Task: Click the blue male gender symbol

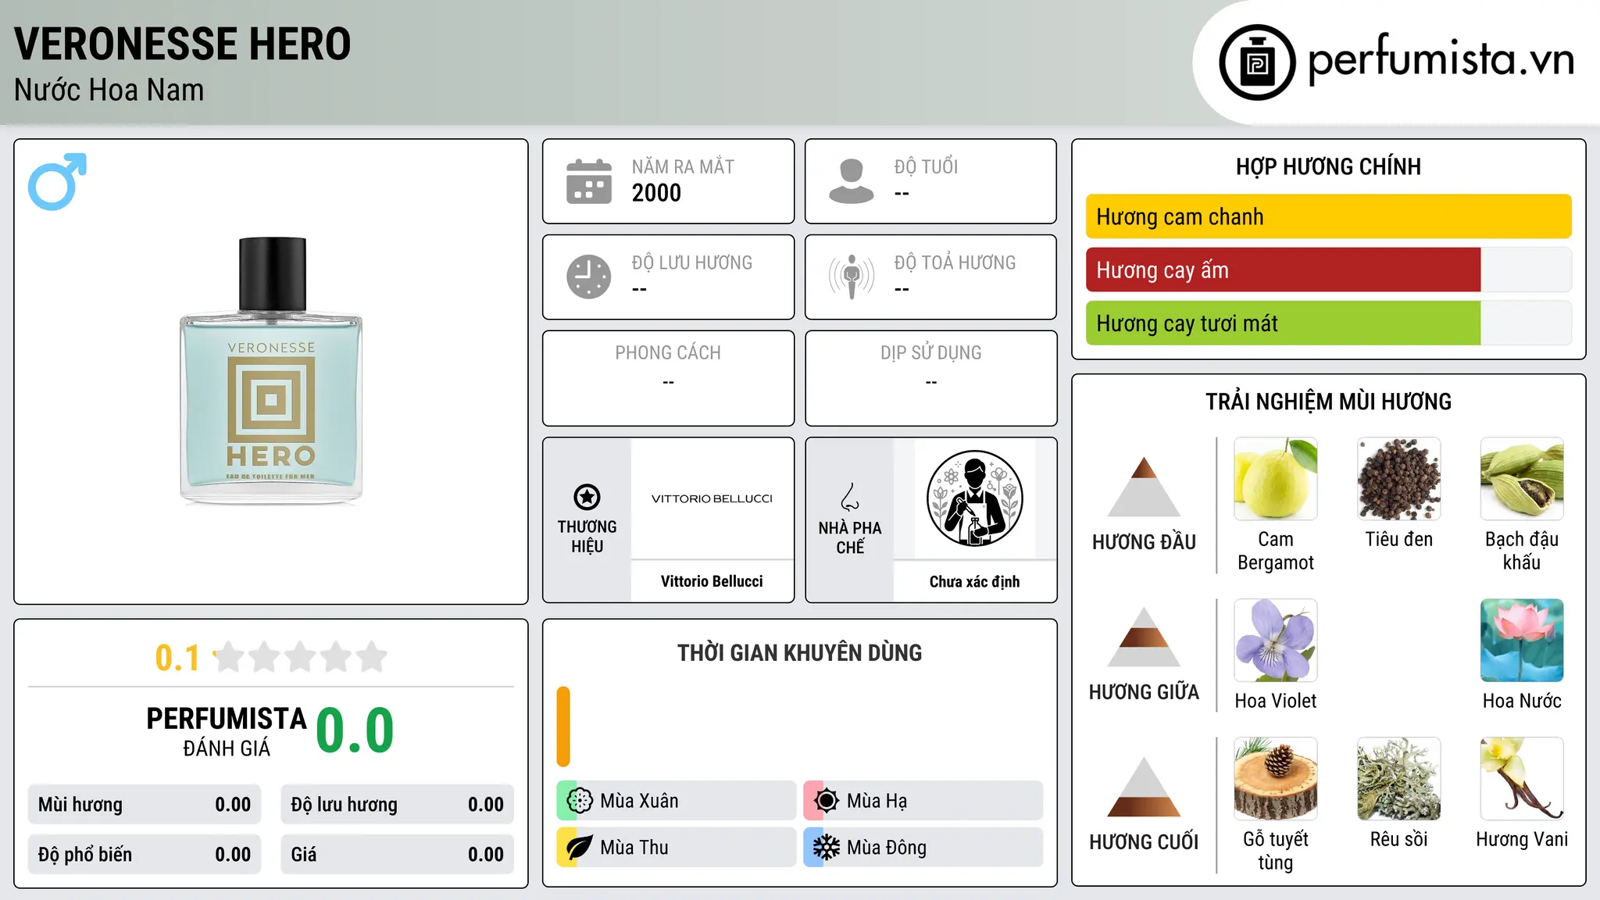Action: pyautogui.click(x=57, y=182)
